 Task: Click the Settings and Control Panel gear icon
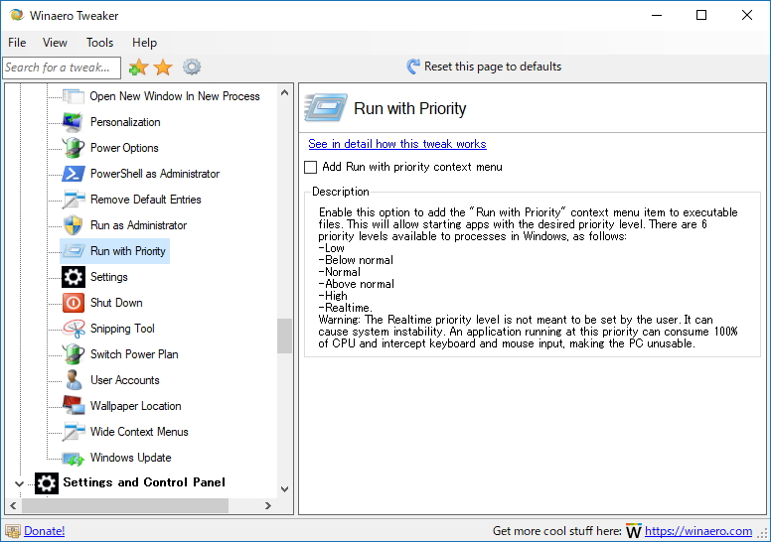pos(47,483)
